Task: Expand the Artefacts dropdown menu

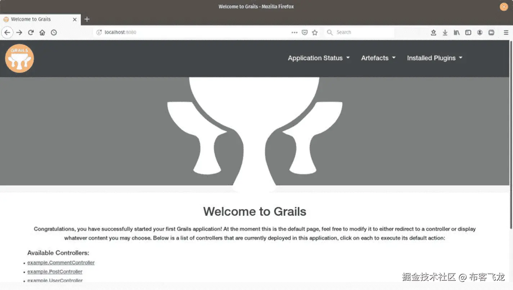Action: 378,58
